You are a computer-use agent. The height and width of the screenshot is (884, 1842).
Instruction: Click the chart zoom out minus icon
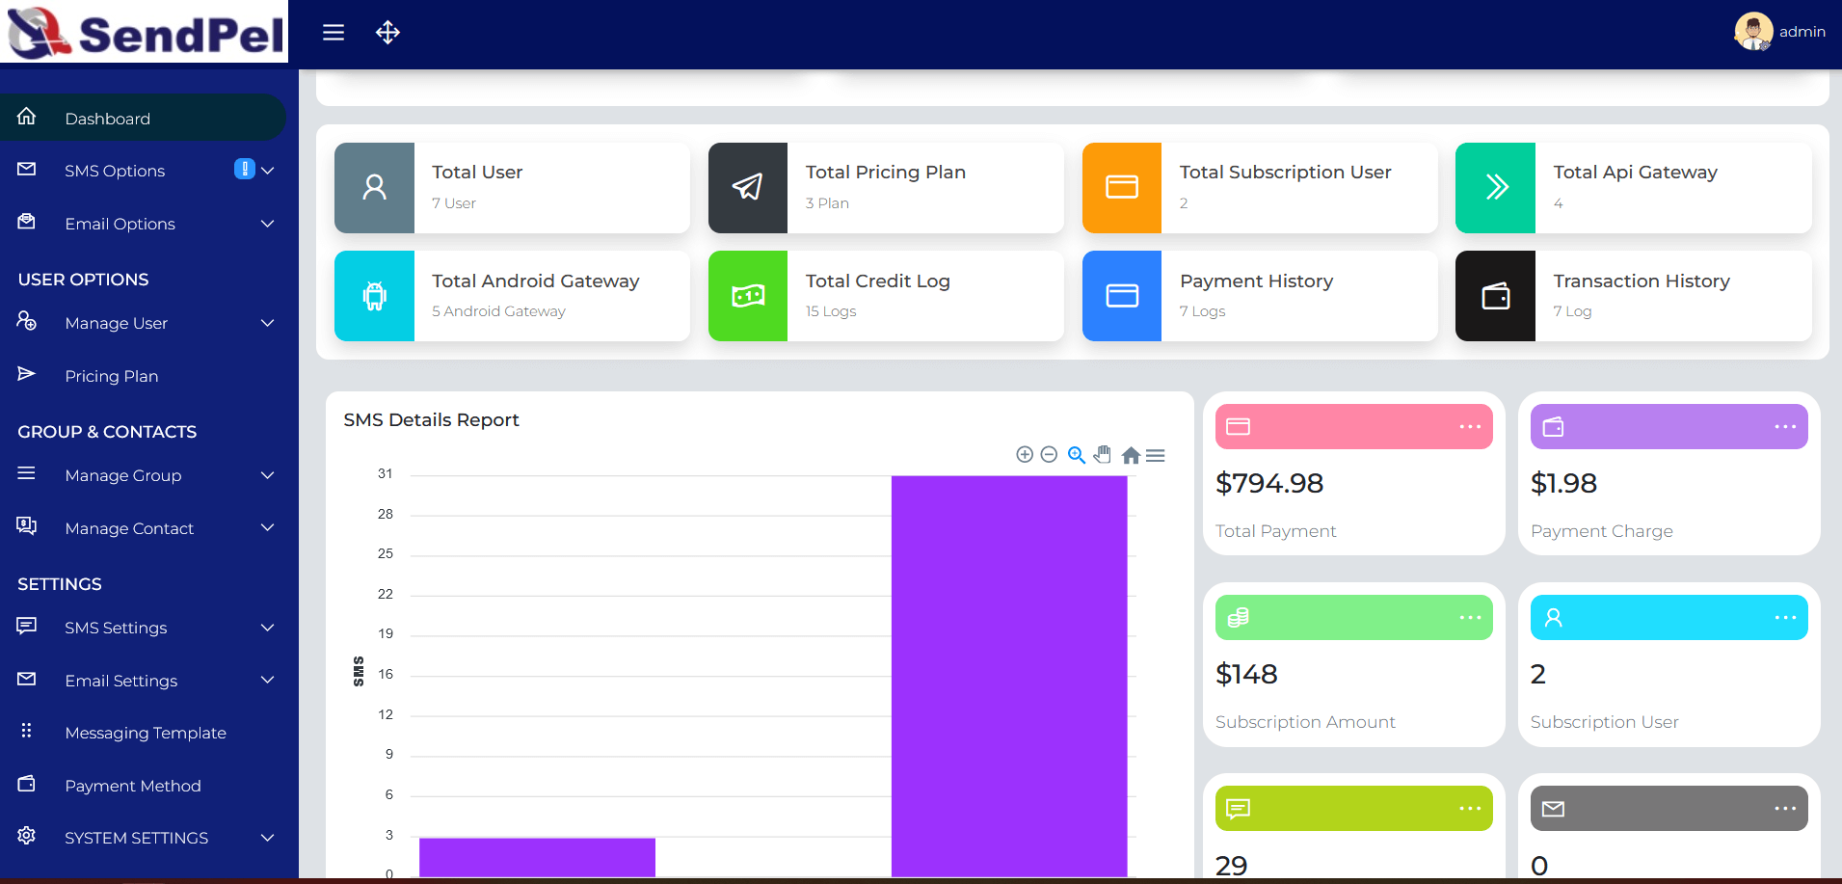point(1049,455)
